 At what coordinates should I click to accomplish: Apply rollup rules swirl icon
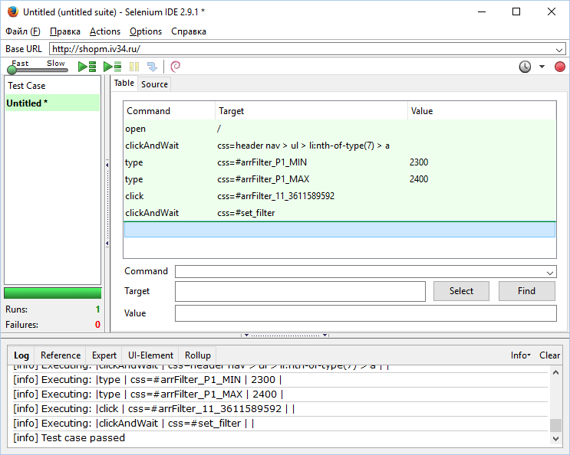[175, 67]
